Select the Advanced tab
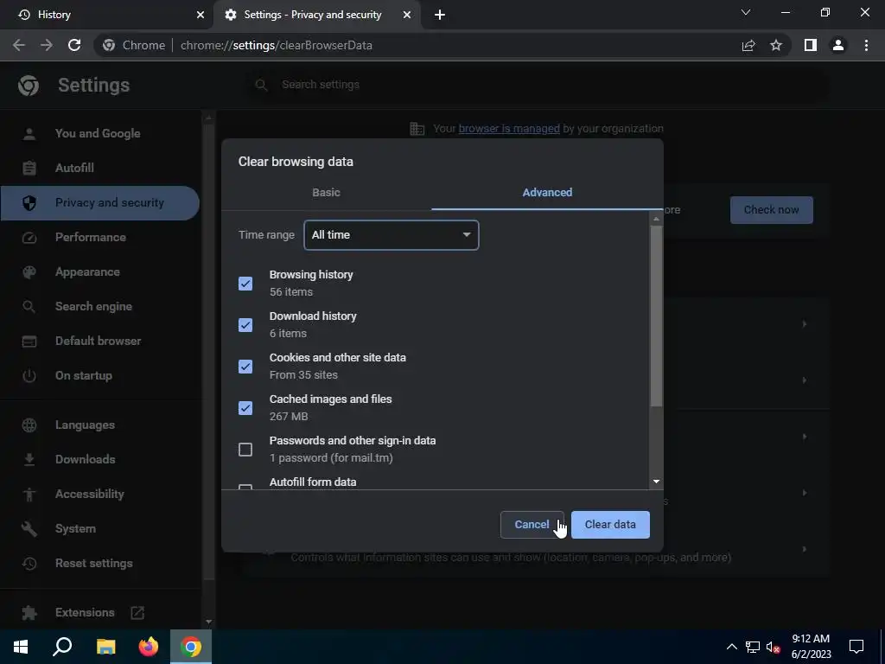Screen dimensions: 885x664 pos(547,193)
